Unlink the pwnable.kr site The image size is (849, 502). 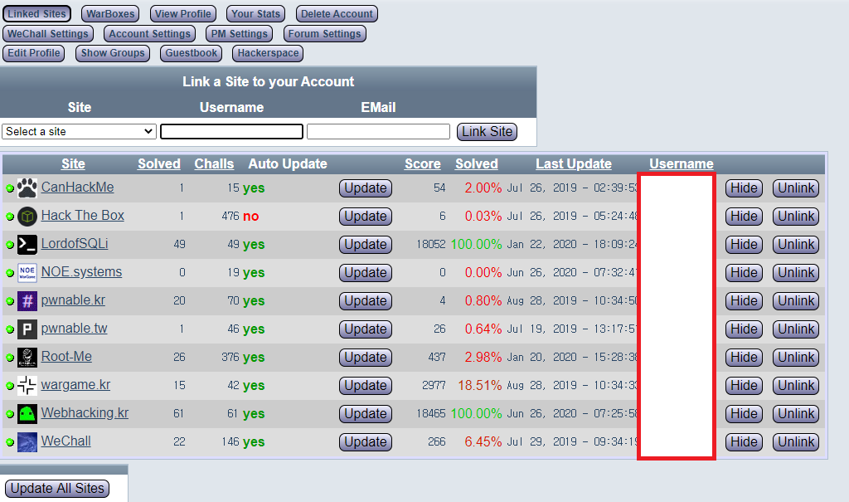coord(796,301)
